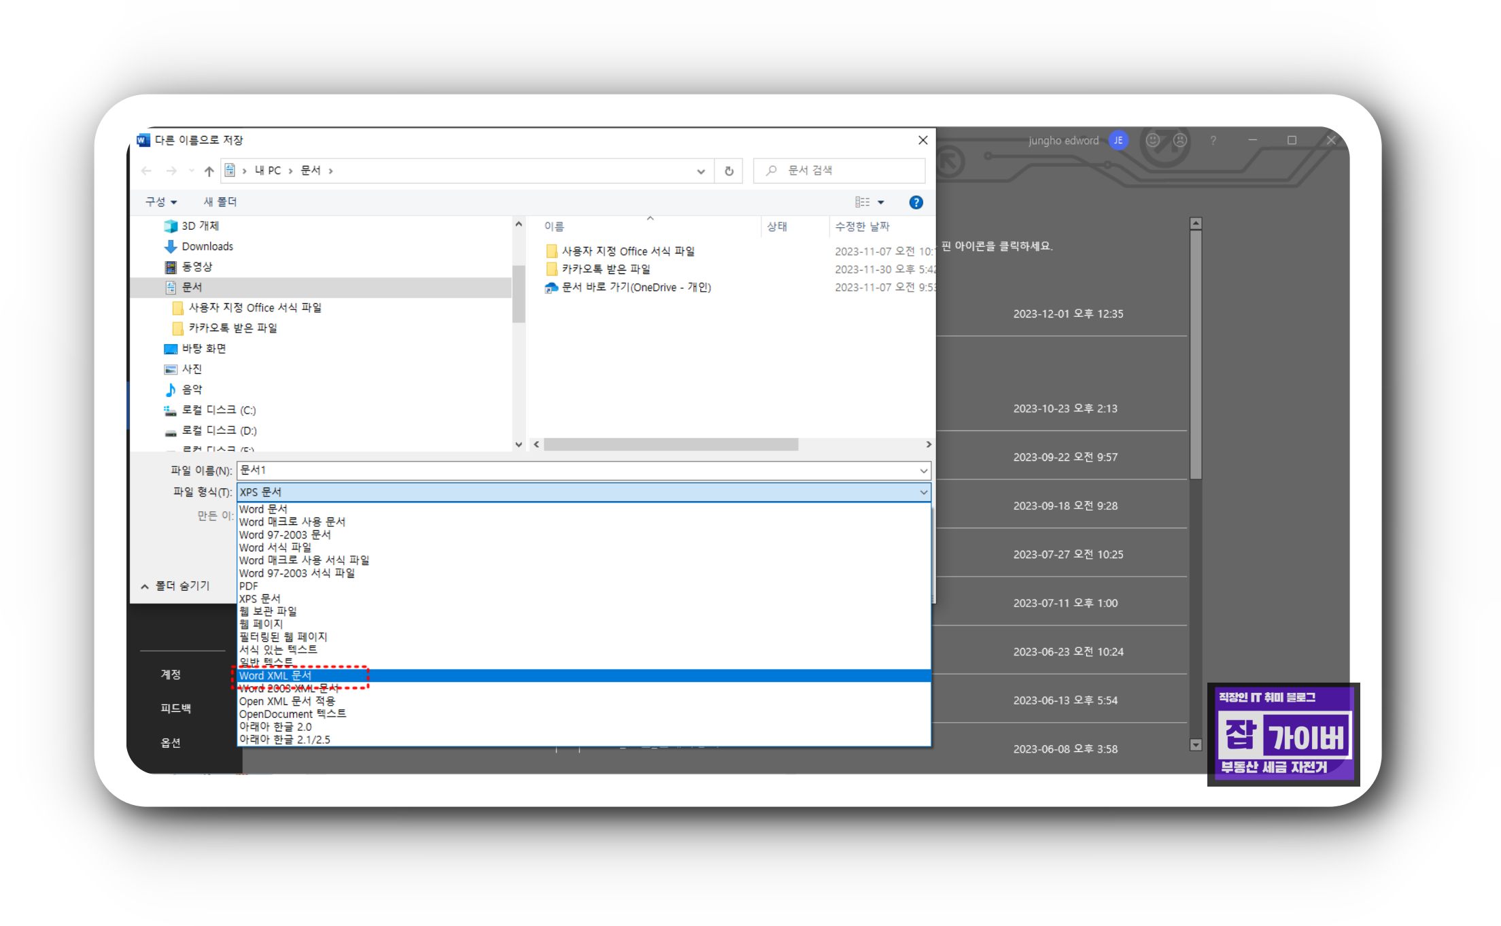Choose PDF from file format list
Screen dimensions: 1501x926
point(249,586)
